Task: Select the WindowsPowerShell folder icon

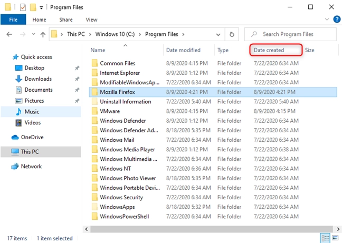Action: point(94,217)
